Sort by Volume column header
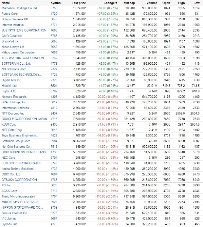This screenshot has width=203, height=227. coord(152,3)
